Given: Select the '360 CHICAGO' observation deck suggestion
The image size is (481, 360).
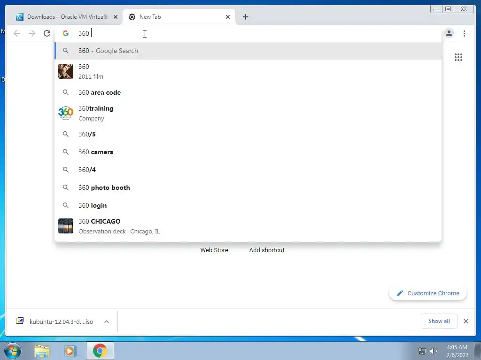Looking at the screenshot, I should pyautogui.click(x=248, y=226).
